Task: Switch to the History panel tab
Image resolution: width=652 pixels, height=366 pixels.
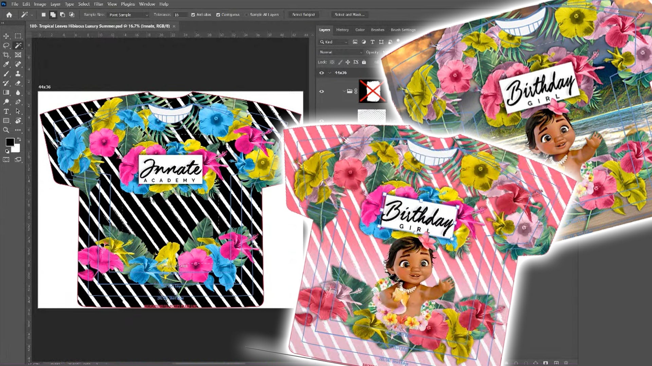Action: coord(342,30)
